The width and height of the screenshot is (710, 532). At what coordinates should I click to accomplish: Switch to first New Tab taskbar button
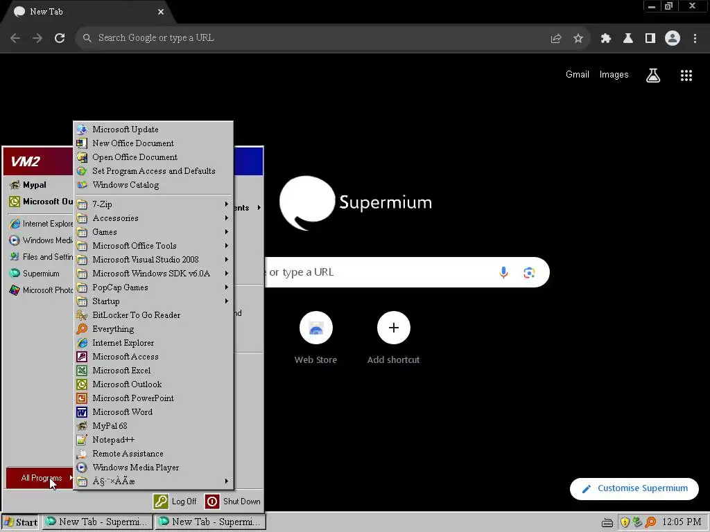[x=97, y=522]
